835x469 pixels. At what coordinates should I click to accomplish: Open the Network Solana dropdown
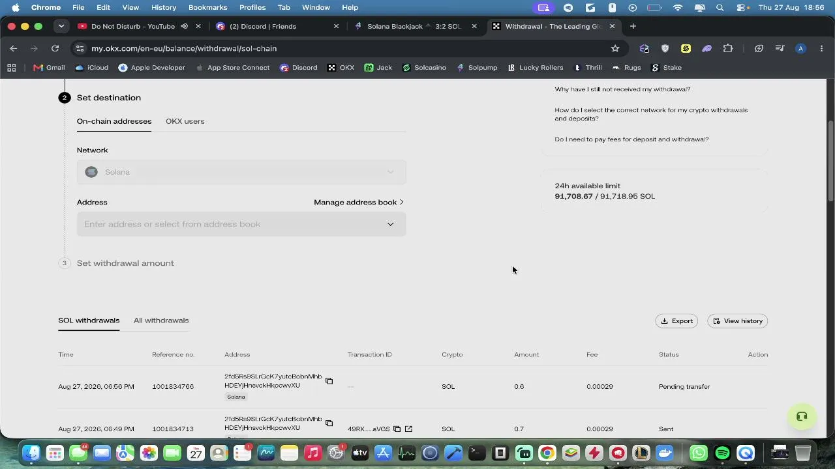pyautogui.click(x=241, y=172)
